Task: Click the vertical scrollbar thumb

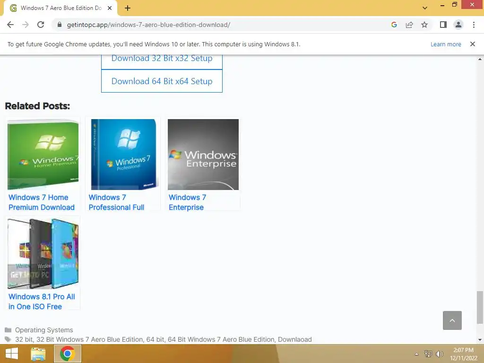Action: [x=480, y=308]
